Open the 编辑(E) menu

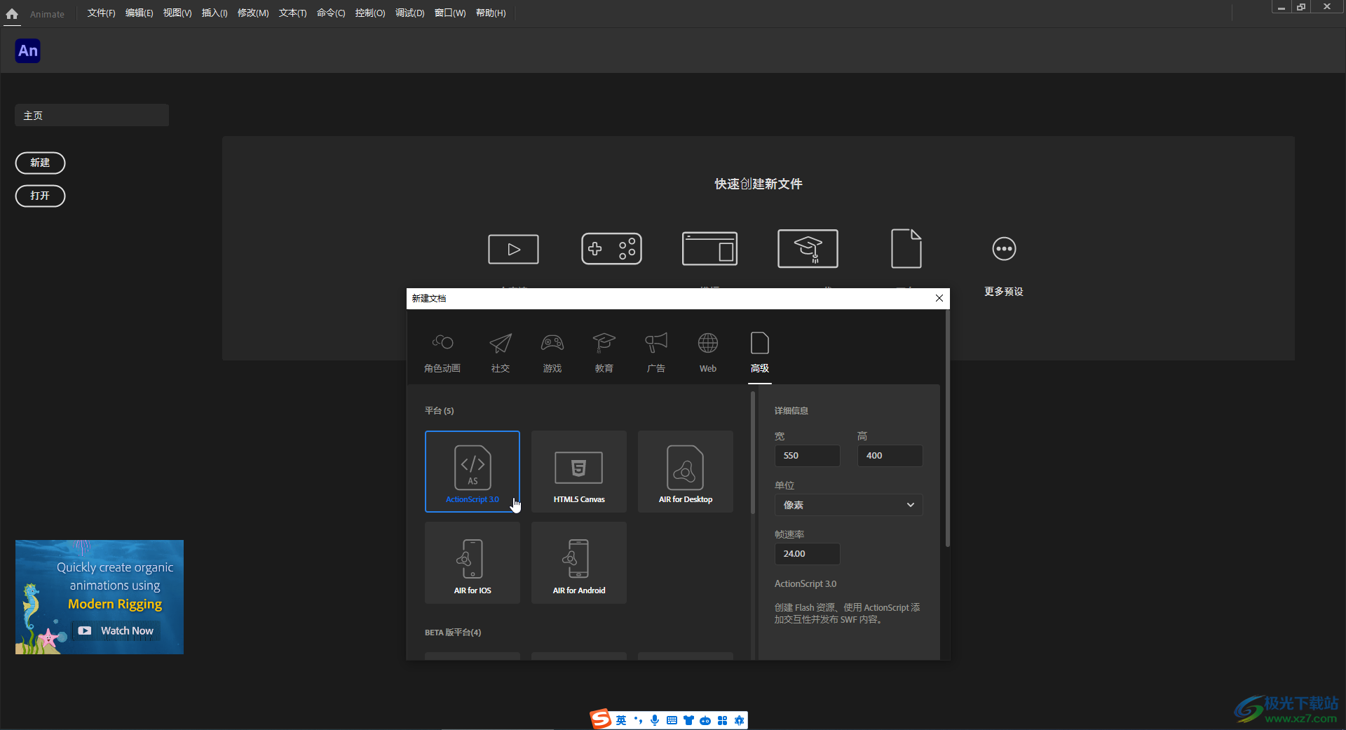click(x=139, y=13)
